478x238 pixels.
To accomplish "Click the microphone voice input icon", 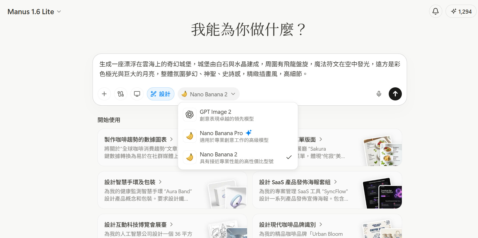I will point(379,94).
